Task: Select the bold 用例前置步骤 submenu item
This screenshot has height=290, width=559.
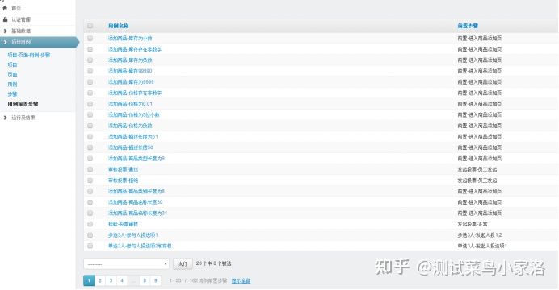Action: tap(23, 104)
